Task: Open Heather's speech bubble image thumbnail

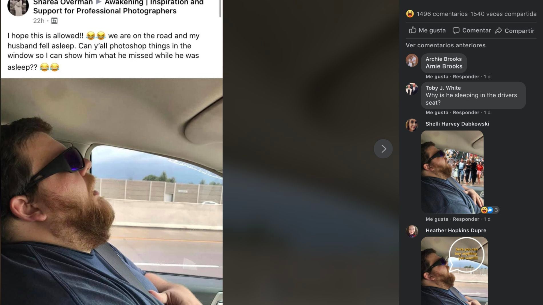Action: (454, 271)
